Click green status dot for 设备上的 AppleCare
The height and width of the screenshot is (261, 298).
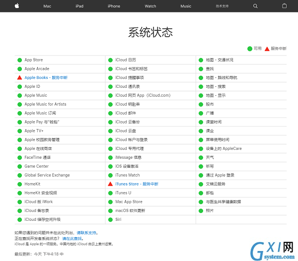[x=201, y=149]
